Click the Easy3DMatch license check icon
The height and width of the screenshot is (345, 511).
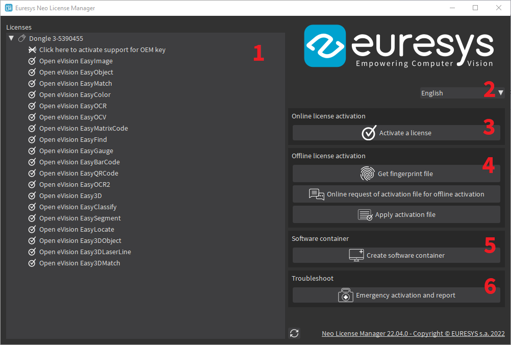[32, 263]
